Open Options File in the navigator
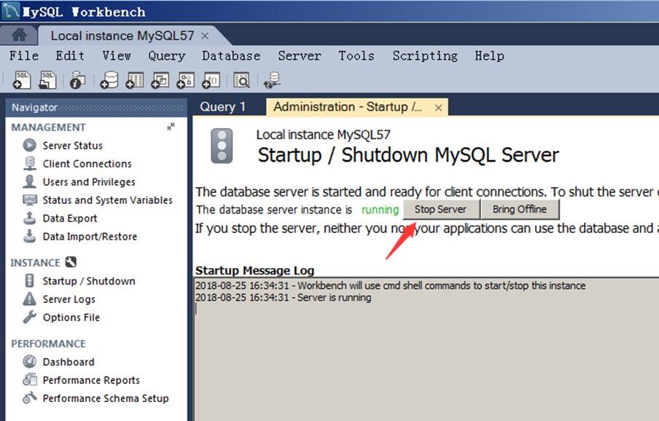The width and height of the screenshot is (659, 421). point(71,318)
